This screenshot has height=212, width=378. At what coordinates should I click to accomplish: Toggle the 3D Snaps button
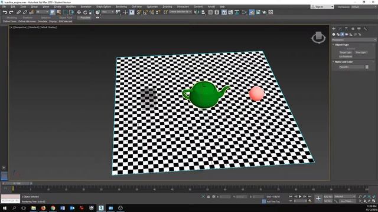[139, 12]
